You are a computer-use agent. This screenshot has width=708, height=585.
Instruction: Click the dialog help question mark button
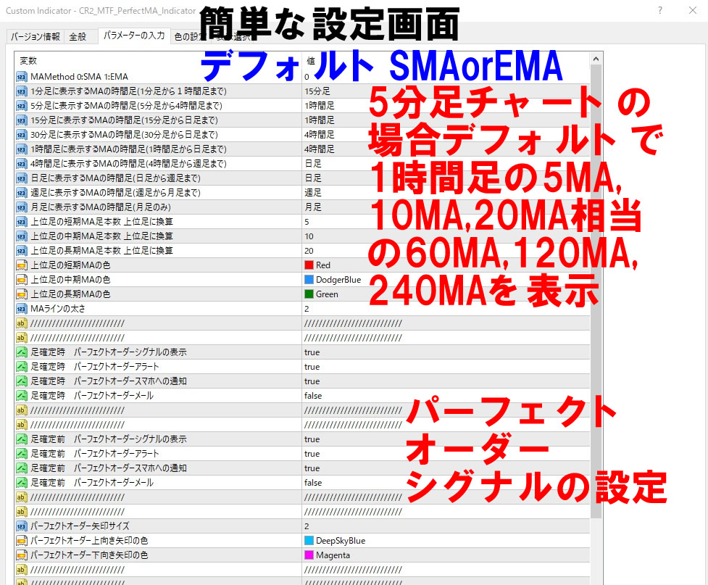(x=660, y=10)
